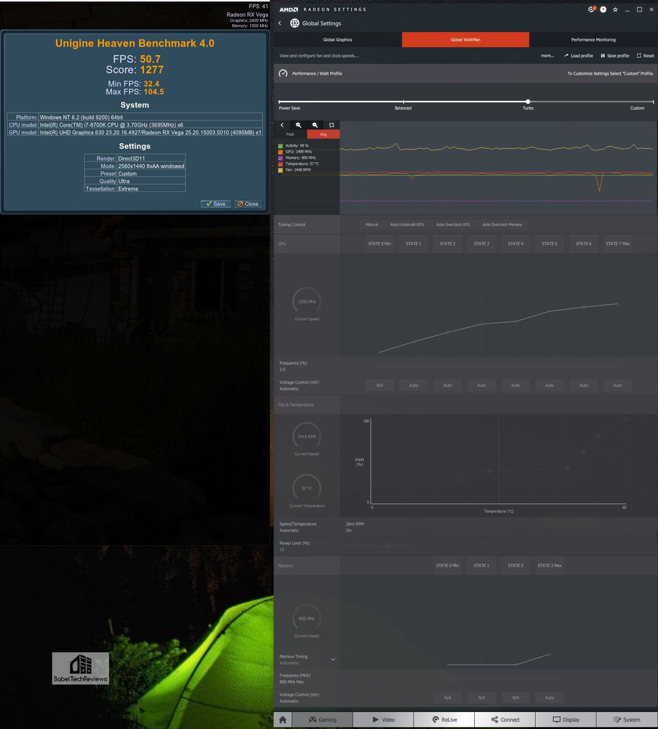Collapse the graph legend with left arrow

click(x=282, y=125)
